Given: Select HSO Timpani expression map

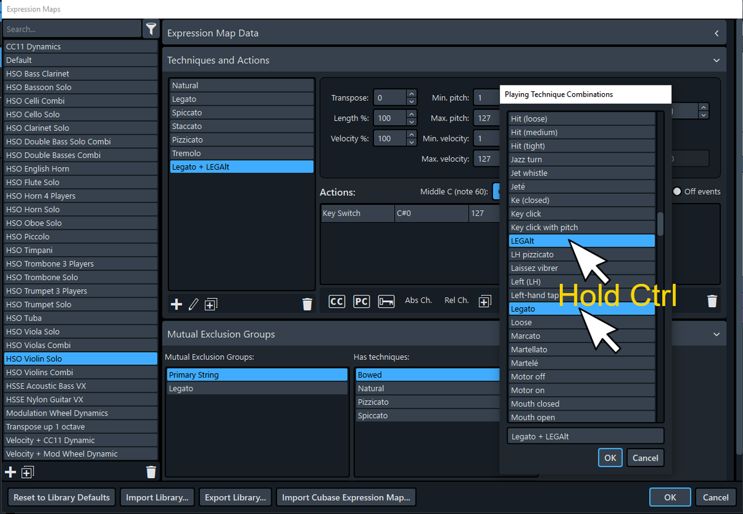Looking at the screenshot, I should (x=80, y=250).
